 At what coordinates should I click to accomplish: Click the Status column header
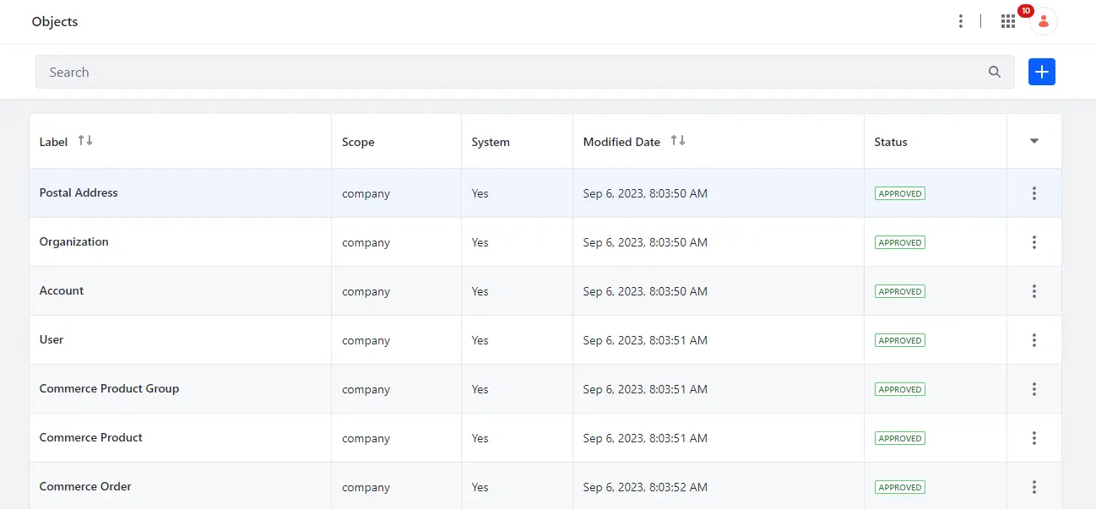tap(891, 142)
